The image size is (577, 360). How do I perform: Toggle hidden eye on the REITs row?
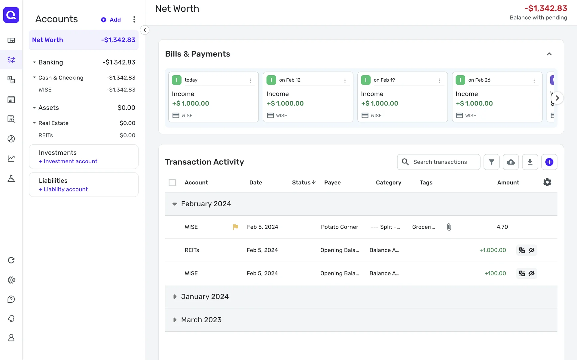click(x=532, y=250)
